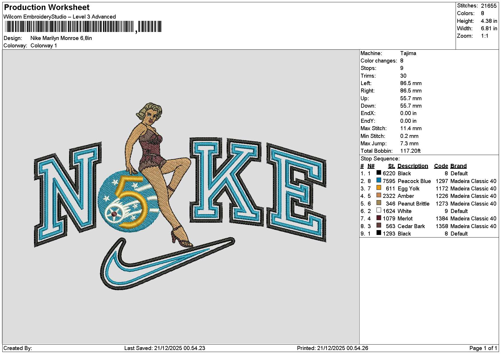
Task: Select the "Peacock Blue" description text
Action: tap(414, 181)
